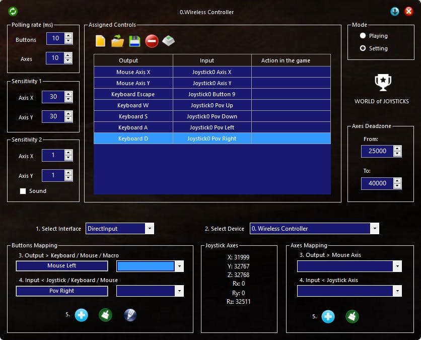This screenshot has height=340, width=421.
Task: Click the blue download arrow icon
Action: point(394,11)
